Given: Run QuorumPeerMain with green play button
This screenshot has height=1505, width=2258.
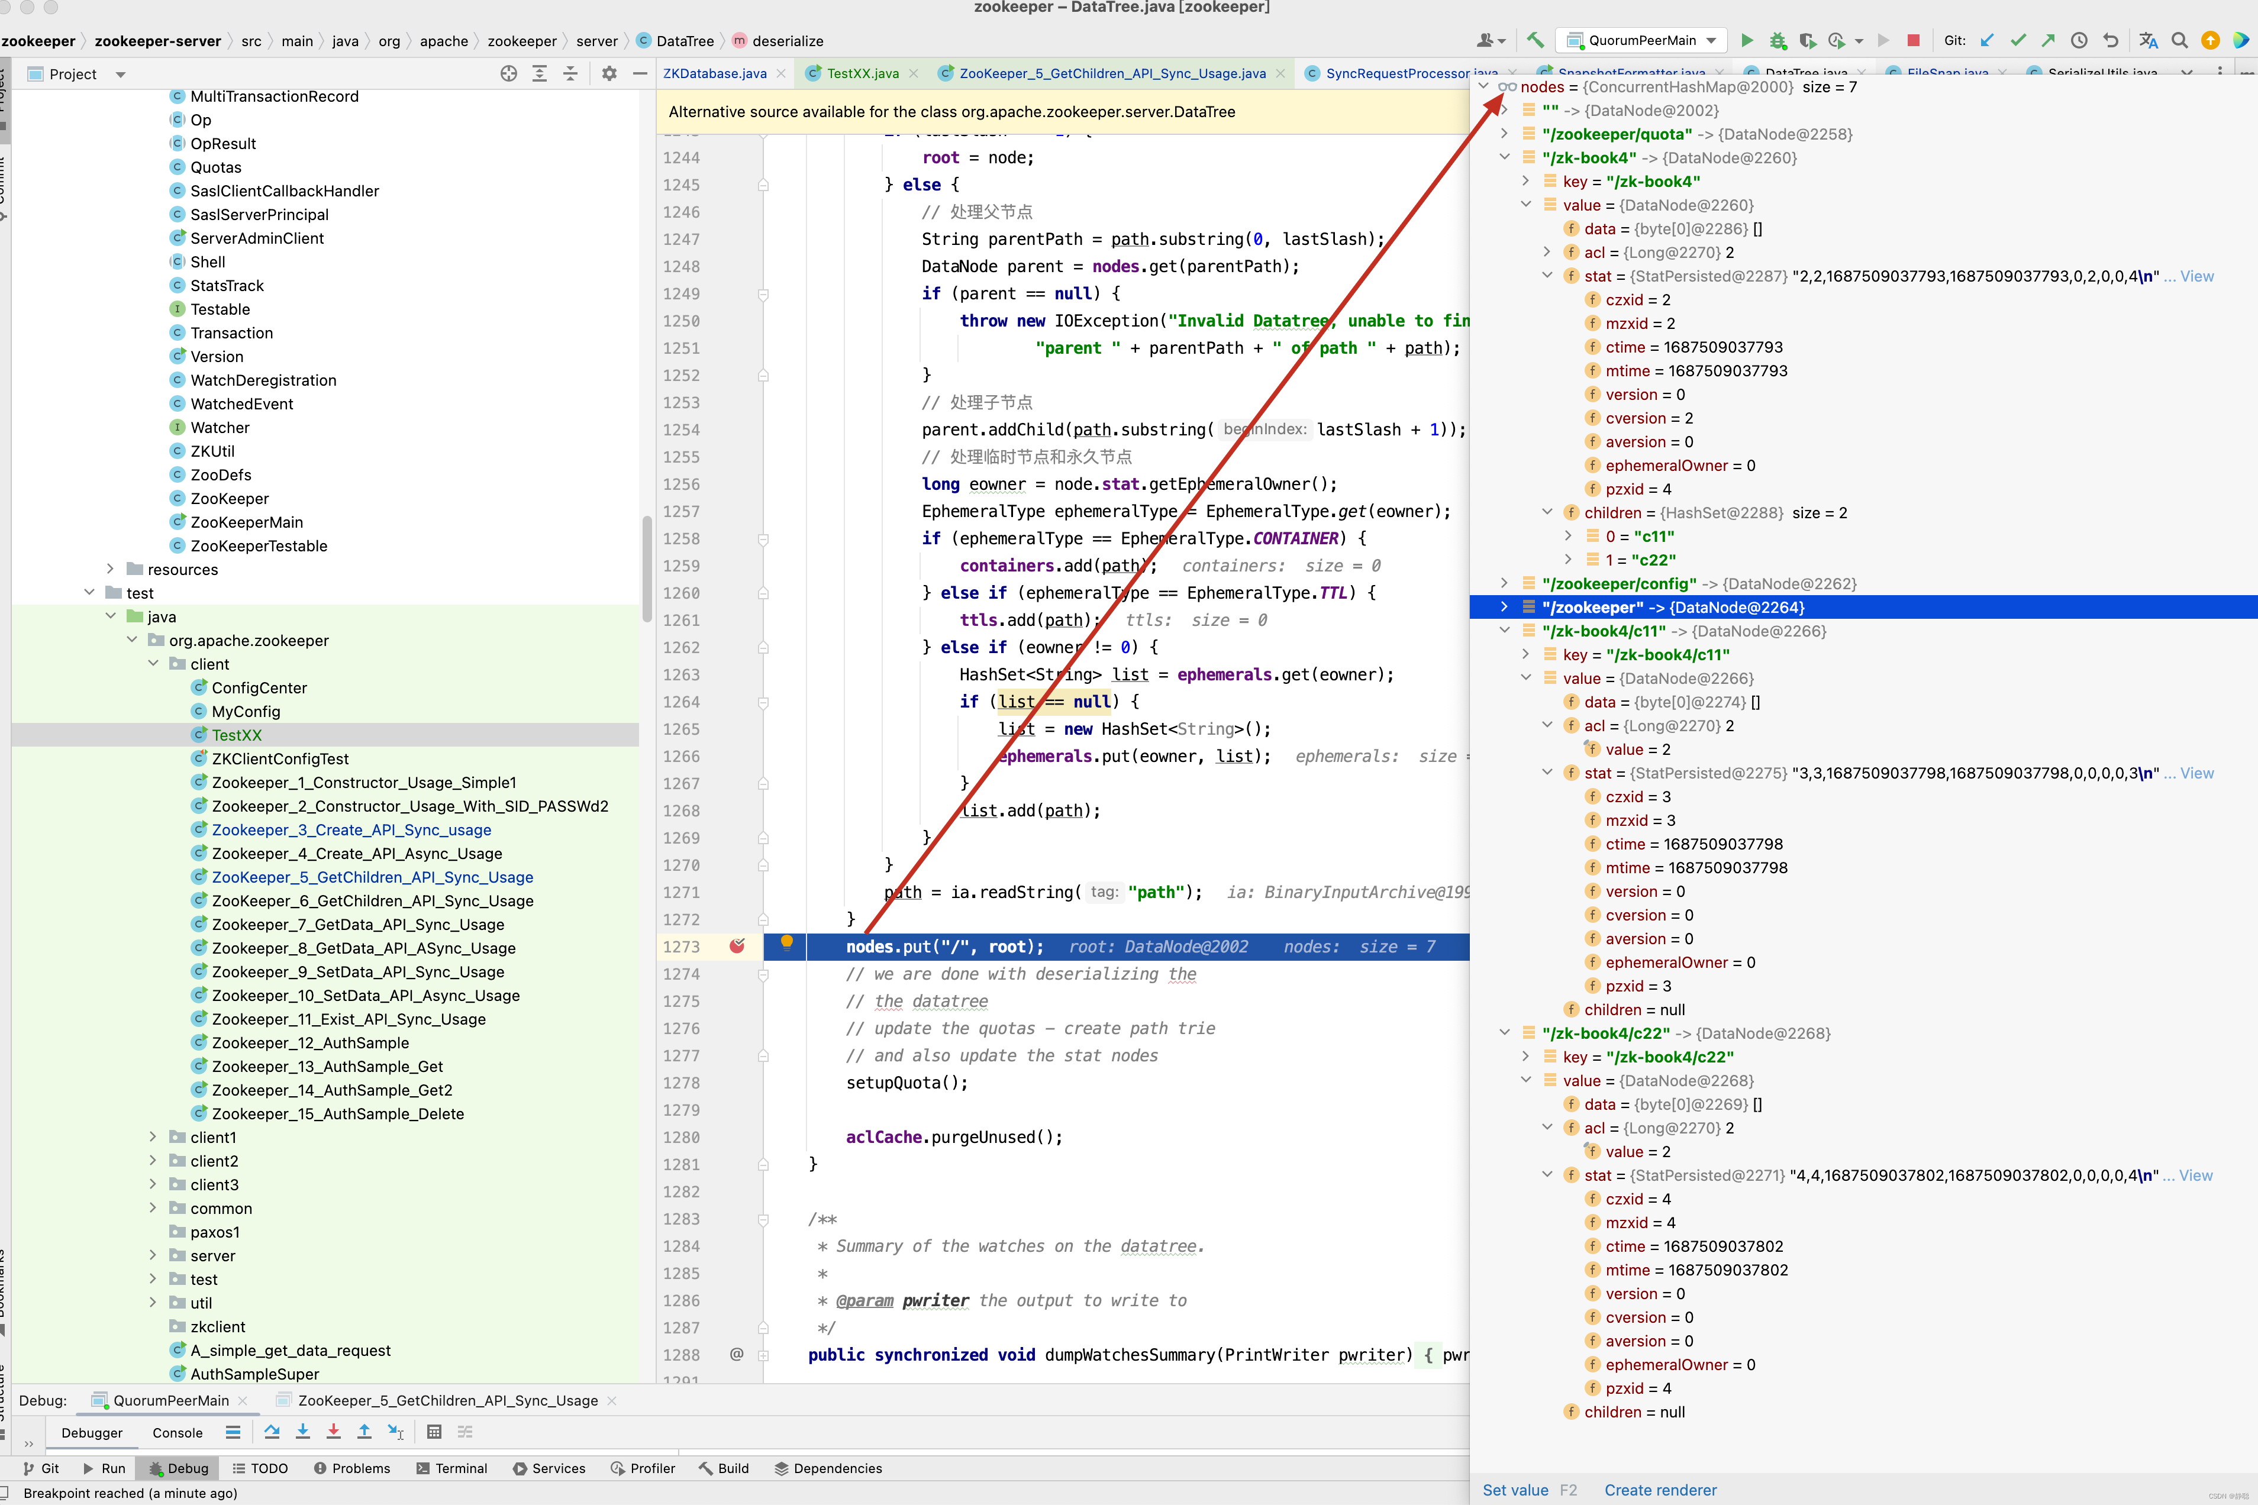Looking at the screenshot, I should pyautogui.click(x=1747, y=40).
